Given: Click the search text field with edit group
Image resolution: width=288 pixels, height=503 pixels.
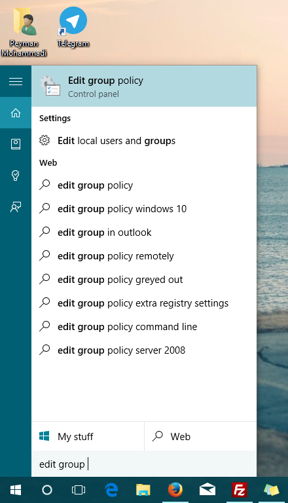Looking at the screenshot, I should [144, 464].
